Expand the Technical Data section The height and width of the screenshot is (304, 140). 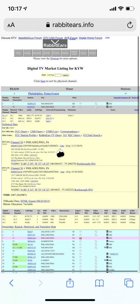tap(10, 124)
